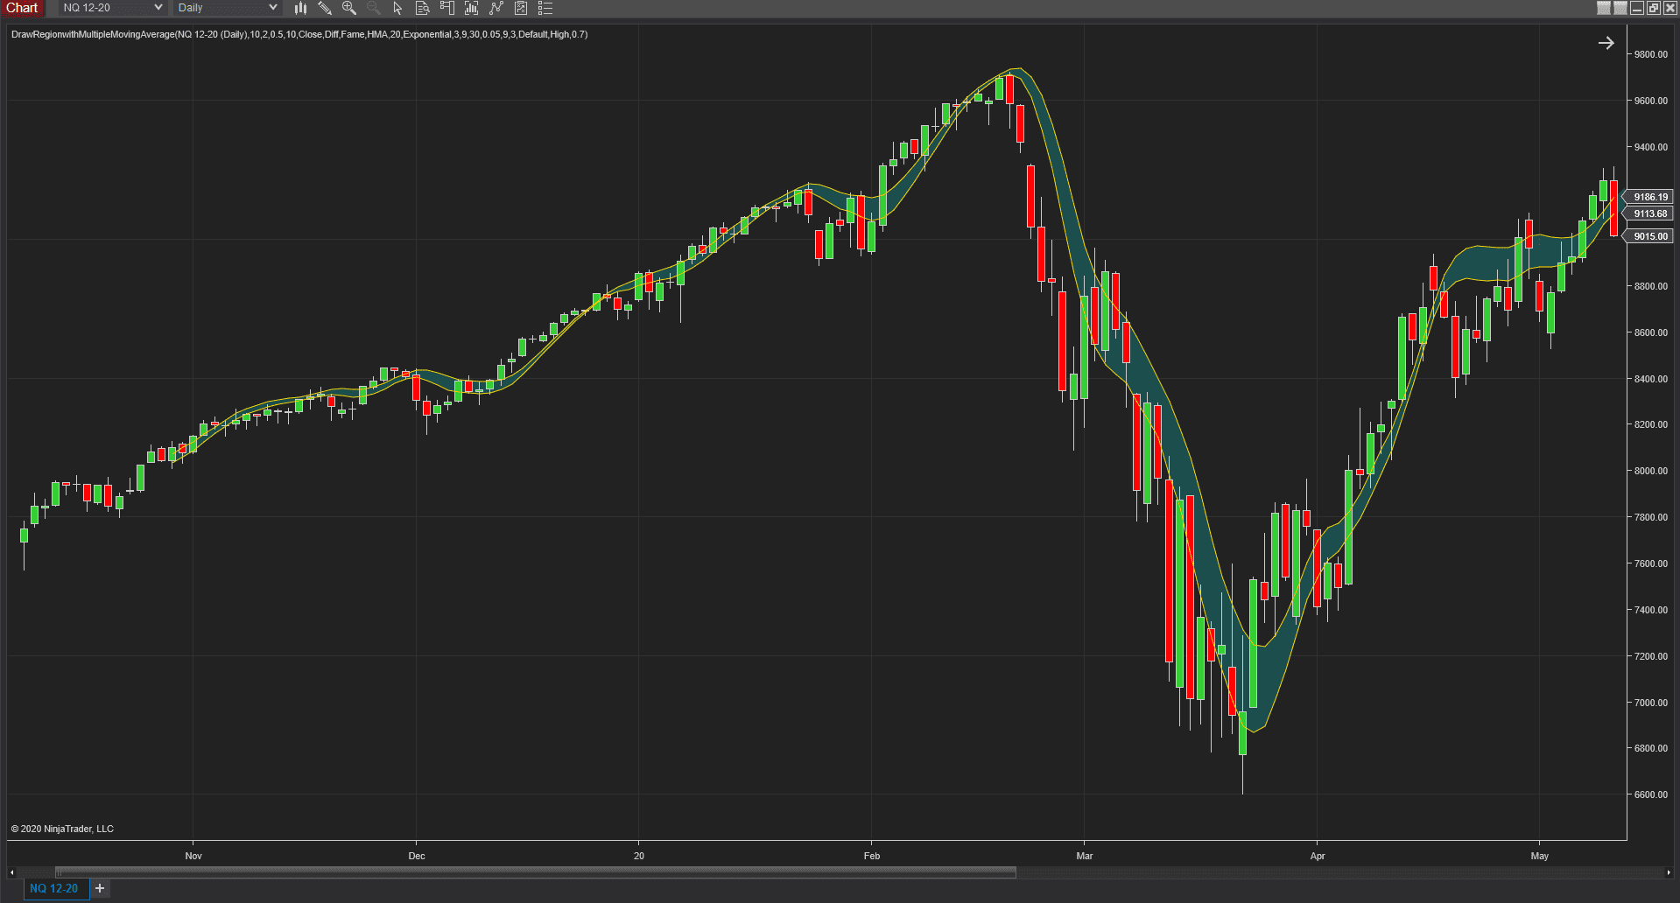1680x903 pixels.
Task: Click the first window link button
Action: coord(1604,8)
